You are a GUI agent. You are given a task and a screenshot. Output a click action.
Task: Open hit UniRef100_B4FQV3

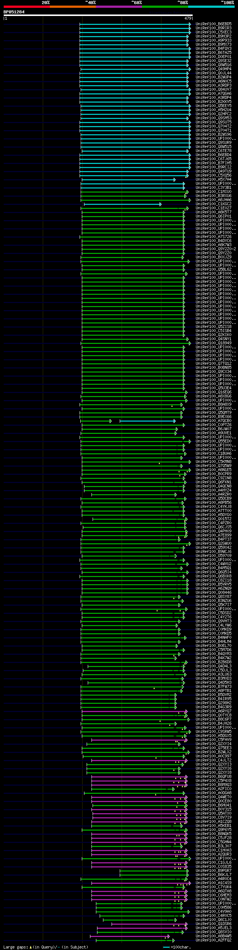coord(213,49)
